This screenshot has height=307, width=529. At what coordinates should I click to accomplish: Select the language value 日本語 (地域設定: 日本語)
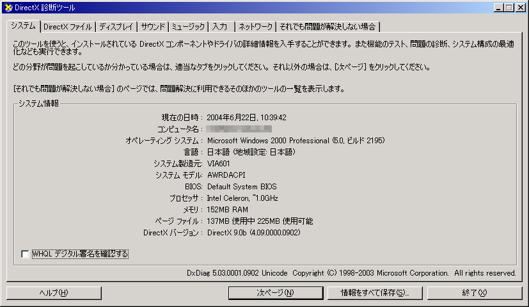tap(251, 152)
